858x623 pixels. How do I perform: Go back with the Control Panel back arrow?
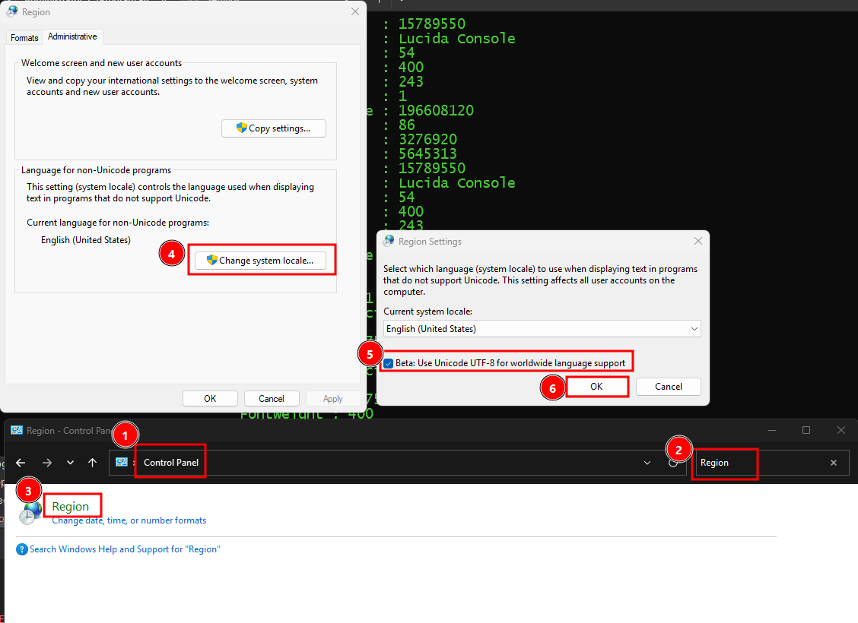21,463
